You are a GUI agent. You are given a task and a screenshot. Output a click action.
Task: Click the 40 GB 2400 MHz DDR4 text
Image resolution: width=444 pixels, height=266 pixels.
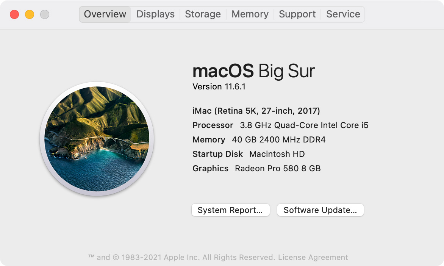pyautogui.click(x=278, y=140)
